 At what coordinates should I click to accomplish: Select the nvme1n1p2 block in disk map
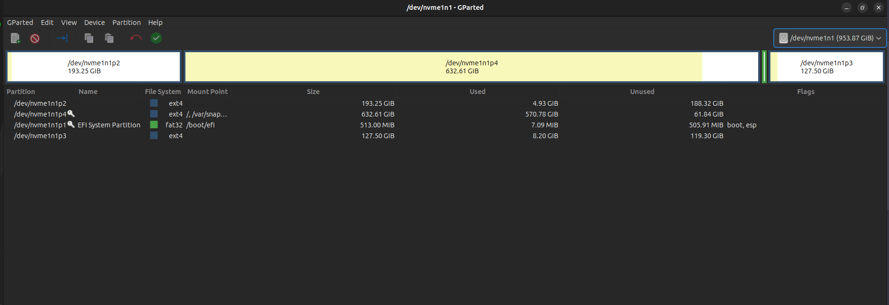[94, 67]
